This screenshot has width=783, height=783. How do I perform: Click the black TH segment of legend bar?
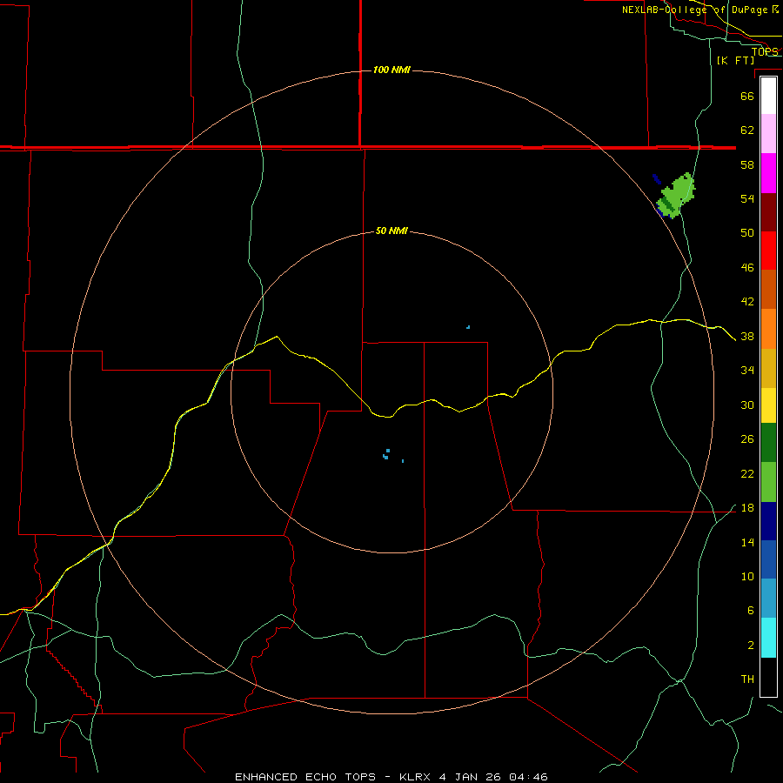coord(768,677)
